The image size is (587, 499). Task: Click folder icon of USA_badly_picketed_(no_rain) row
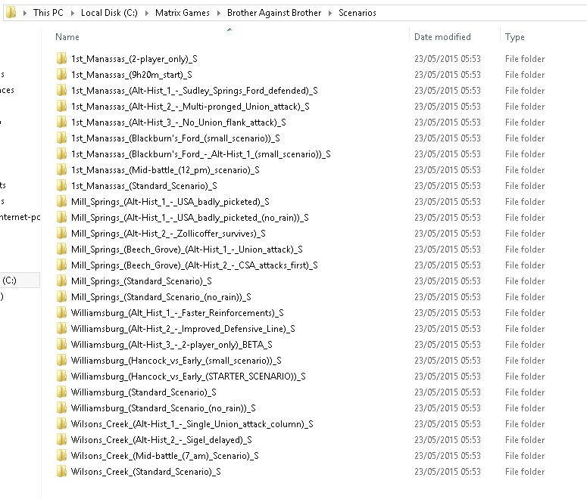tap(62, 218)
